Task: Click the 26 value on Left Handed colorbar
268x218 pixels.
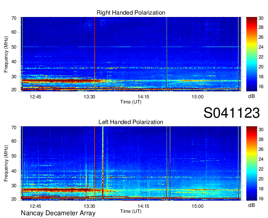Action: [x=261, y=149]
